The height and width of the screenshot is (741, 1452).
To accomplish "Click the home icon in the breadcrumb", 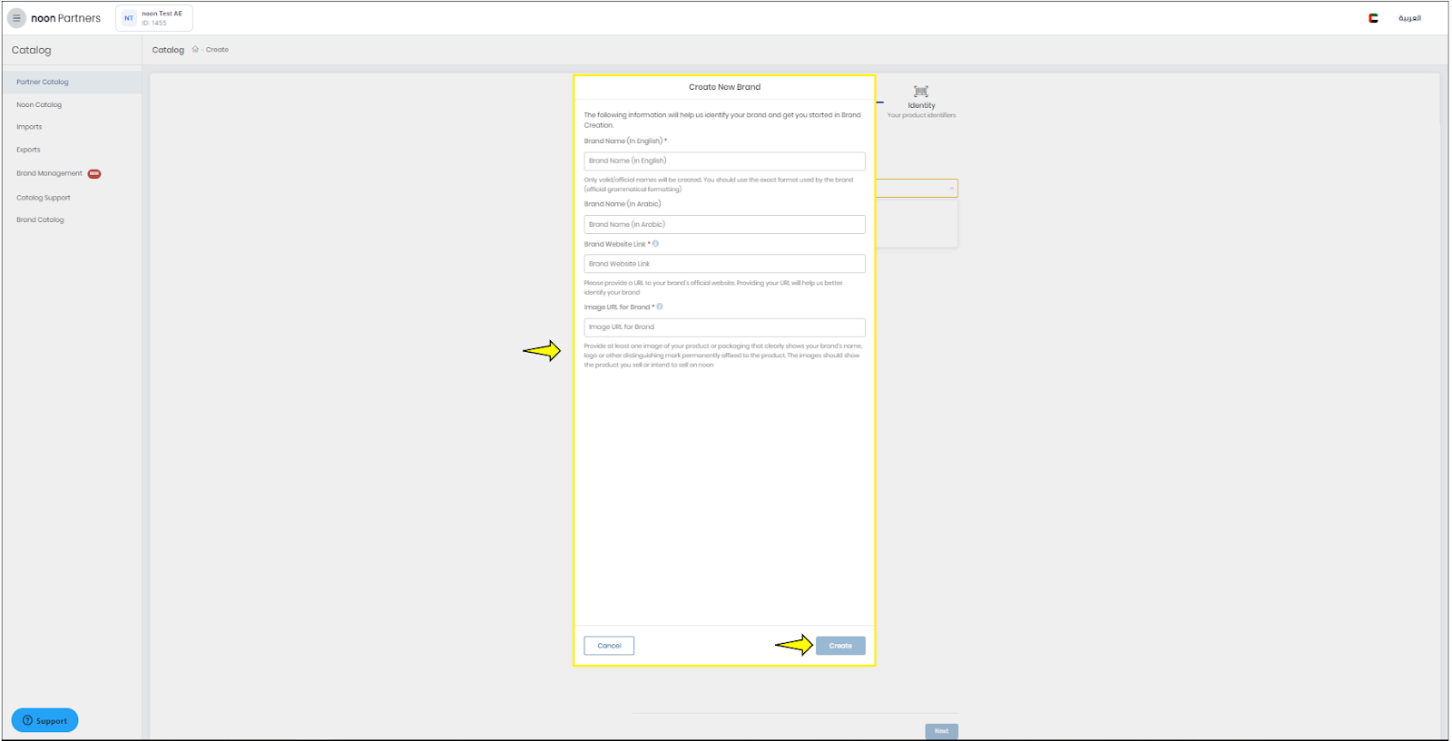I will click(x=195, y=49).
